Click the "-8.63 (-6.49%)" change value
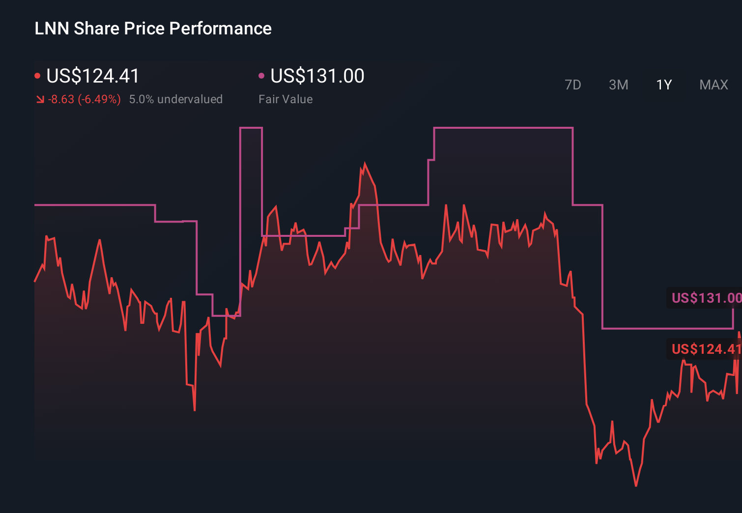The width and height of the screenshot is (742, 513). pyautogui.click(x=84, y=99)
